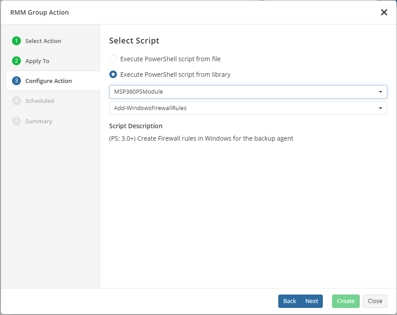Click the grey step 5 circle icon
Viewport: 397px width, 315px height.
point(16,121)
